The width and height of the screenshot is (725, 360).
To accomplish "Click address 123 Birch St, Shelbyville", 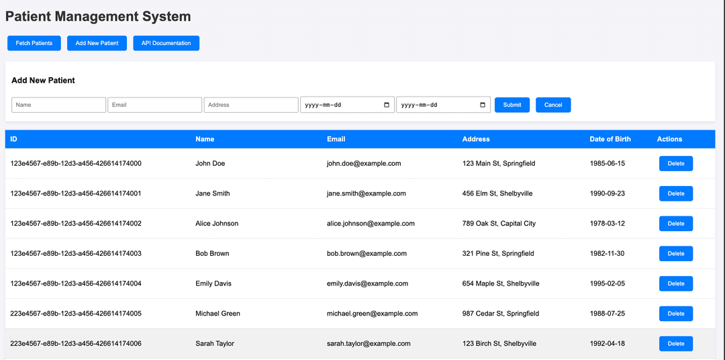I will 499,344.
